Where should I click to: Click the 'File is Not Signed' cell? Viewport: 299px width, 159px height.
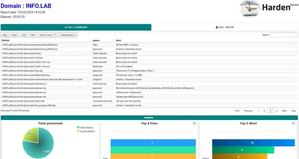click(124, 67)
